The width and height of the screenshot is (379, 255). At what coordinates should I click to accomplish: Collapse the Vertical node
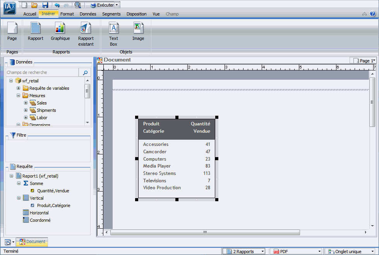point(19,198)
